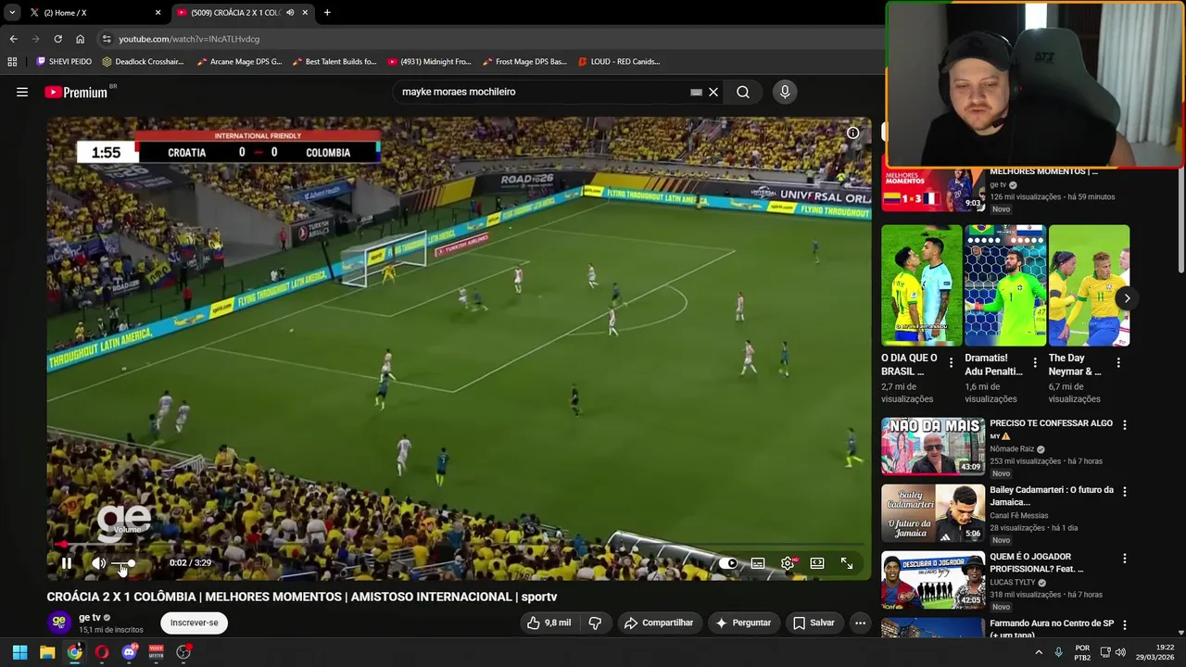The width and height of the screenshot is (1186, 667).
Task: Open 'Best Talent Builds' bookmark
Action: click(334, 61)
